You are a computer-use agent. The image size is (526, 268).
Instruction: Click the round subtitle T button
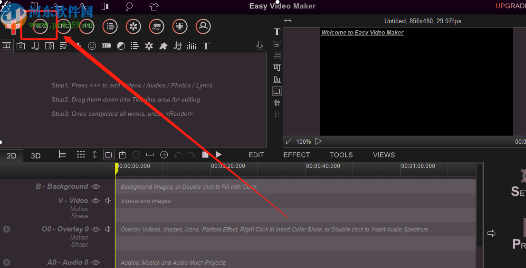pyautogui.click(x=180, y=27)
